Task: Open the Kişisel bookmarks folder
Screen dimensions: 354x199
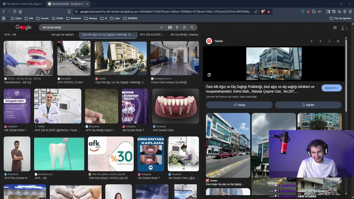Action: pyautogui.click(x=16, y=18)
